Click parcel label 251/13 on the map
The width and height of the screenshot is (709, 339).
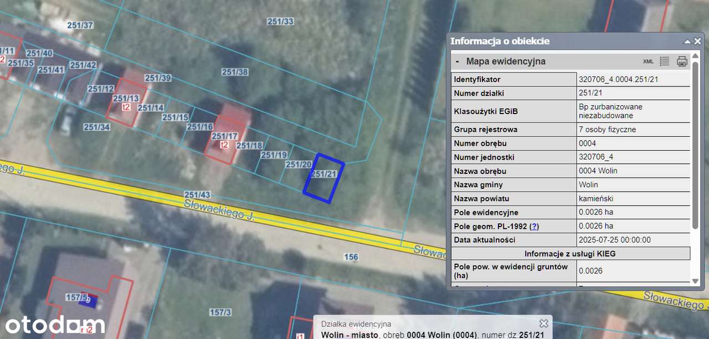(126, 99)
